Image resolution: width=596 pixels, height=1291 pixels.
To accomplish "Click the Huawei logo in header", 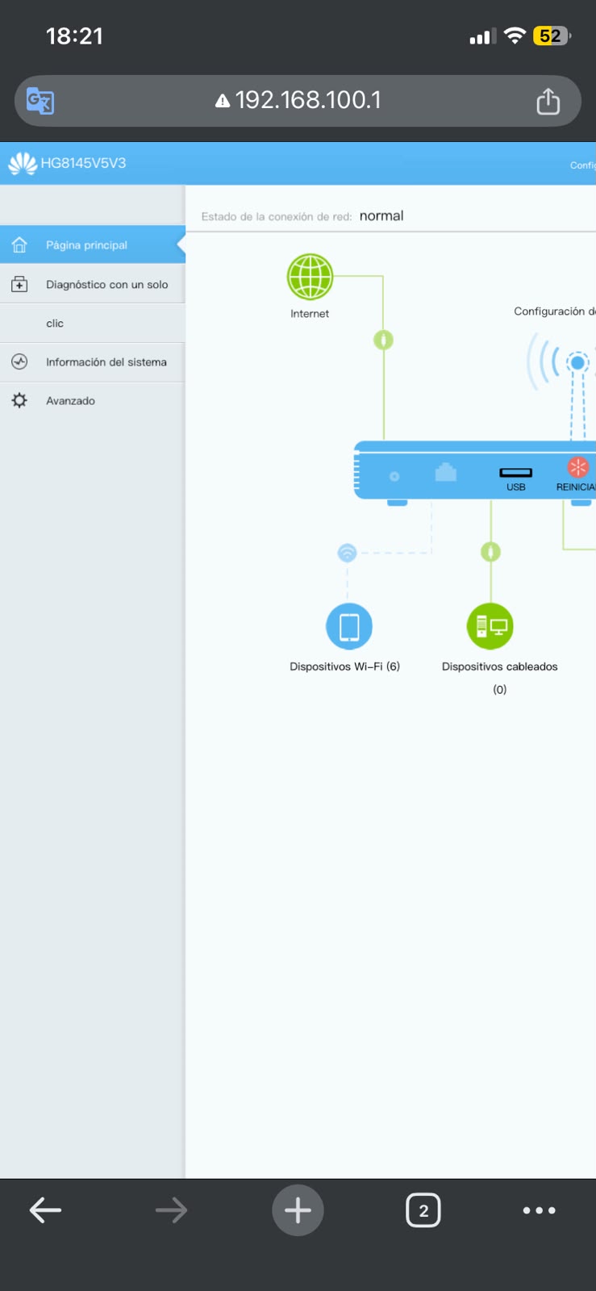I will pyautogui.click(x=22, y=164).
